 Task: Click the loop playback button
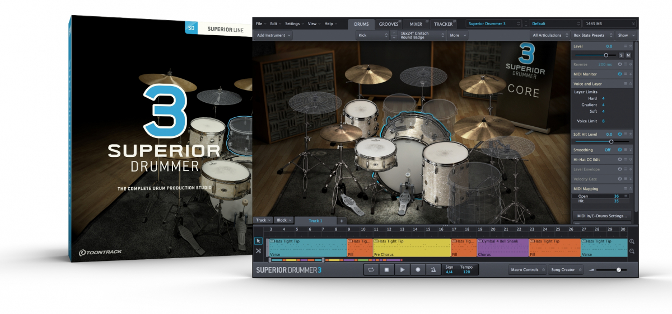coord(371,270)
